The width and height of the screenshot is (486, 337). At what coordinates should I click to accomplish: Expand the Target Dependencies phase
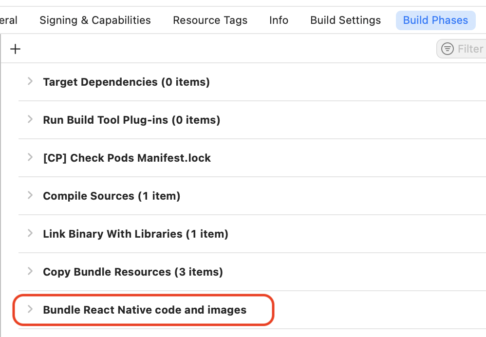30,82
